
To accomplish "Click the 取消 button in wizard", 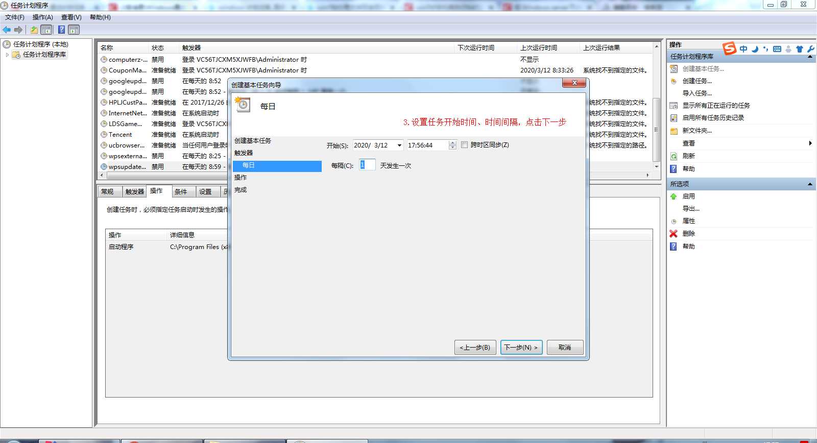I will [565, 348].
